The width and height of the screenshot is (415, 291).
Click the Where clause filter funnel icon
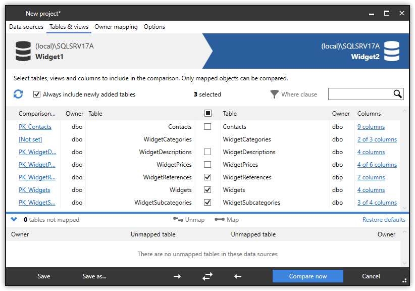coord(274,94)
